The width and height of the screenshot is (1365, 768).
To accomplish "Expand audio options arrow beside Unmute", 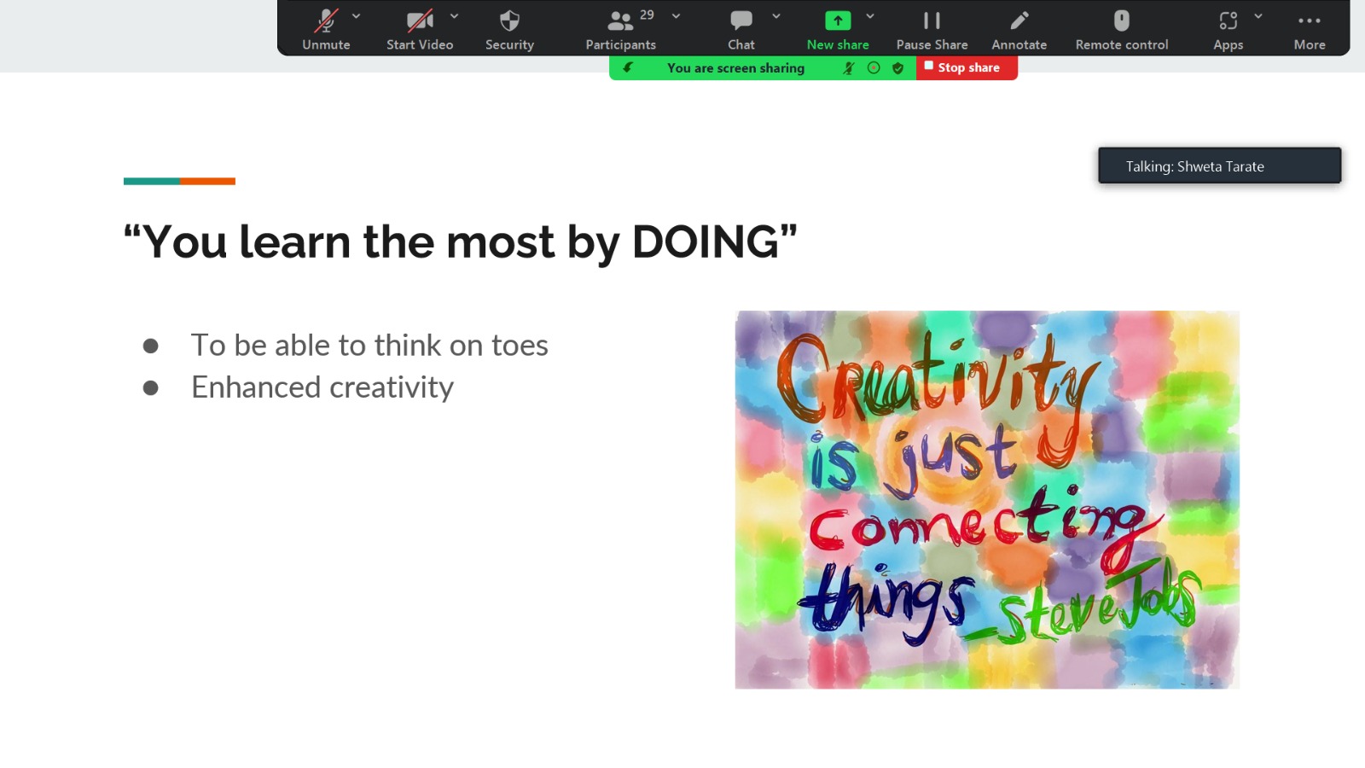I will [x=357, y=16].
